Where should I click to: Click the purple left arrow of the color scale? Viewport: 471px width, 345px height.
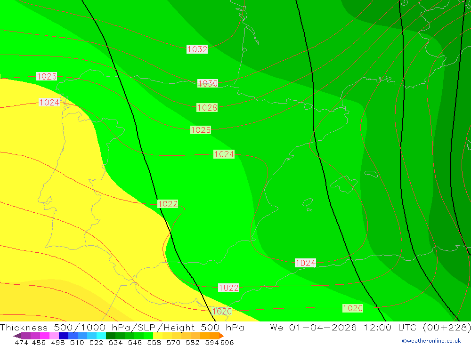(x=17, y=336)
